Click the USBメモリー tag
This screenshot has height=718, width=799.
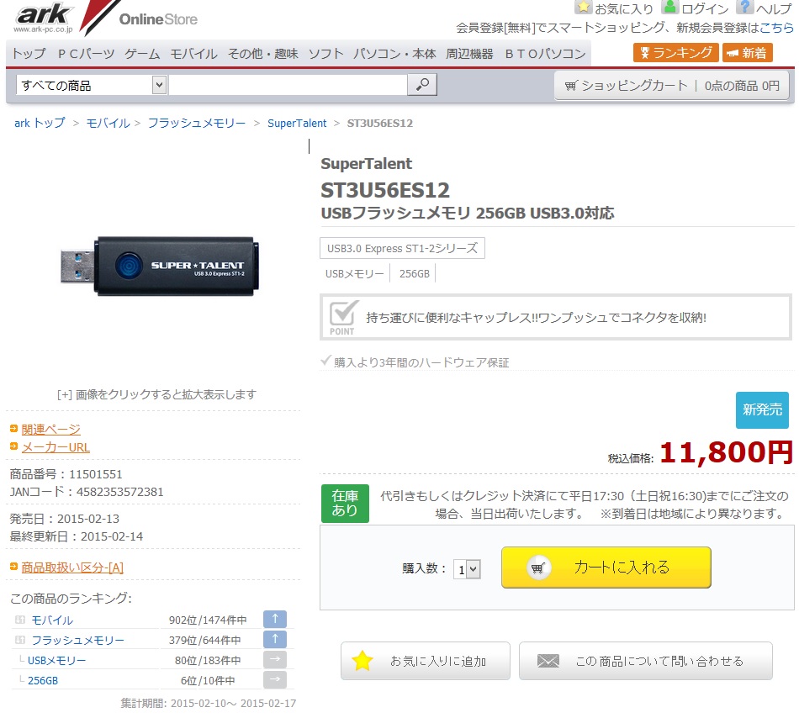point(355,273)
